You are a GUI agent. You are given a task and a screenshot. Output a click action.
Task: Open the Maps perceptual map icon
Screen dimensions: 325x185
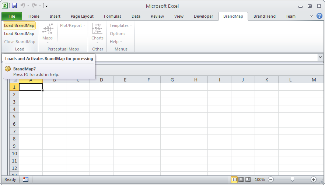[48, 33]
